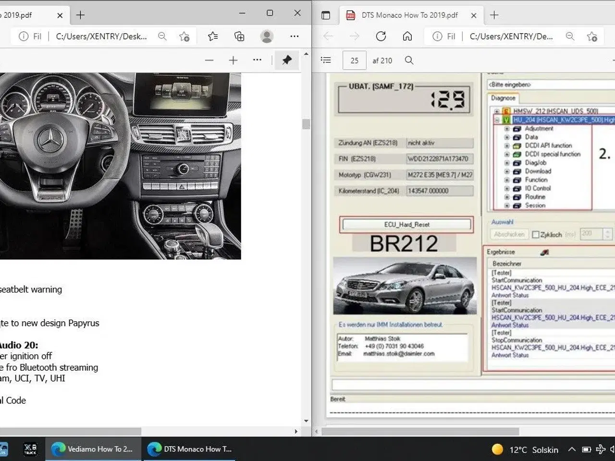Image resolution: width=615 pixels, height=461 pixels.
Task: Close the DTS Monaco How To 2019.pdf tab
Action: [474, 15]
